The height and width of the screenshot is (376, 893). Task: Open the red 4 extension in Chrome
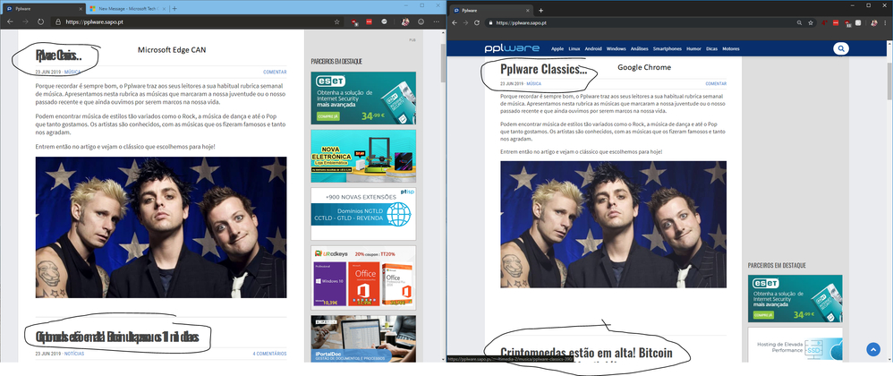825,22
